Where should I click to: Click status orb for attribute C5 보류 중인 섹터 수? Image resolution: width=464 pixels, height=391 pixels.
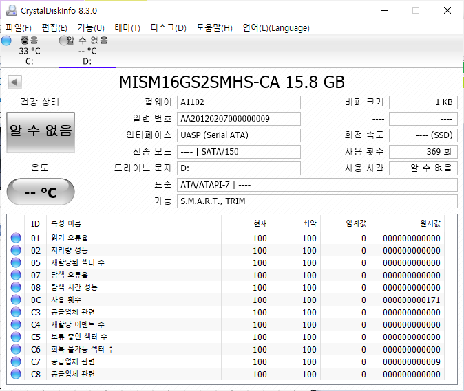click(x=17, y=337)
